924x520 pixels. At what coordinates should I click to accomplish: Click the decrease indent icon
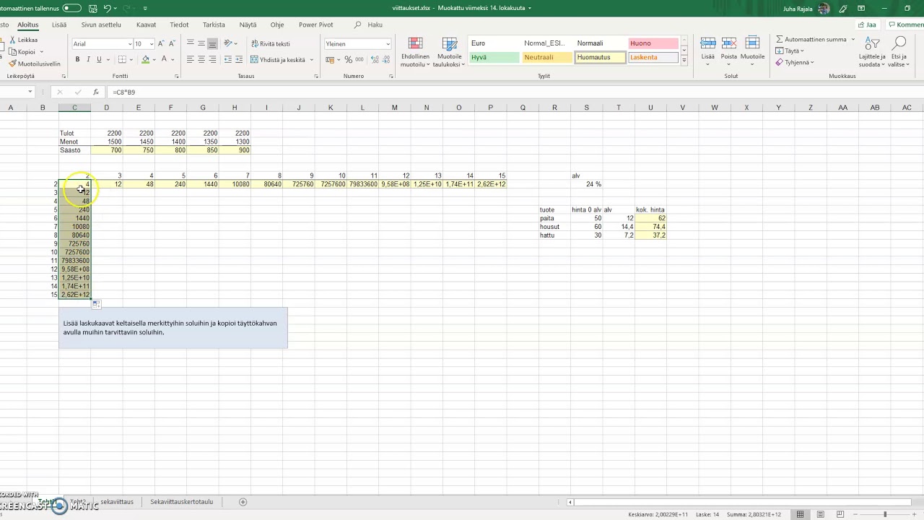pos(228,59)
